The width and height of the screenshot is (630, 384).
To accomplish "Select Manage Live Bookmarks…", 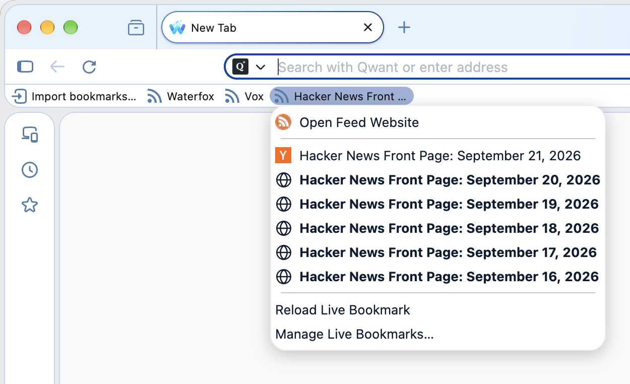I will pos(438,334).
